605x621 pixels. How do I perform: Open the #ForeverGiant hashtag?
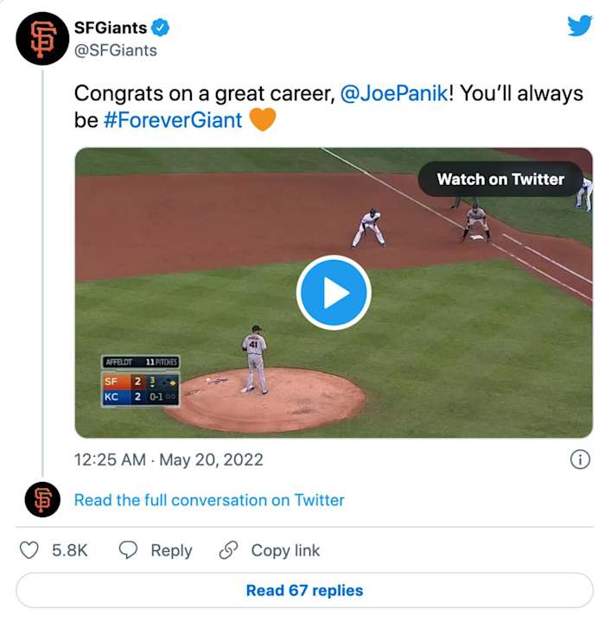click(x=173, y=120)
